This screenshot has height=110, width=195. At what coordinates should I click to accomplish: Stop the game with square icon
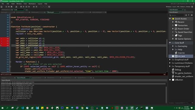pyautogui.click(x=27, y=7)
